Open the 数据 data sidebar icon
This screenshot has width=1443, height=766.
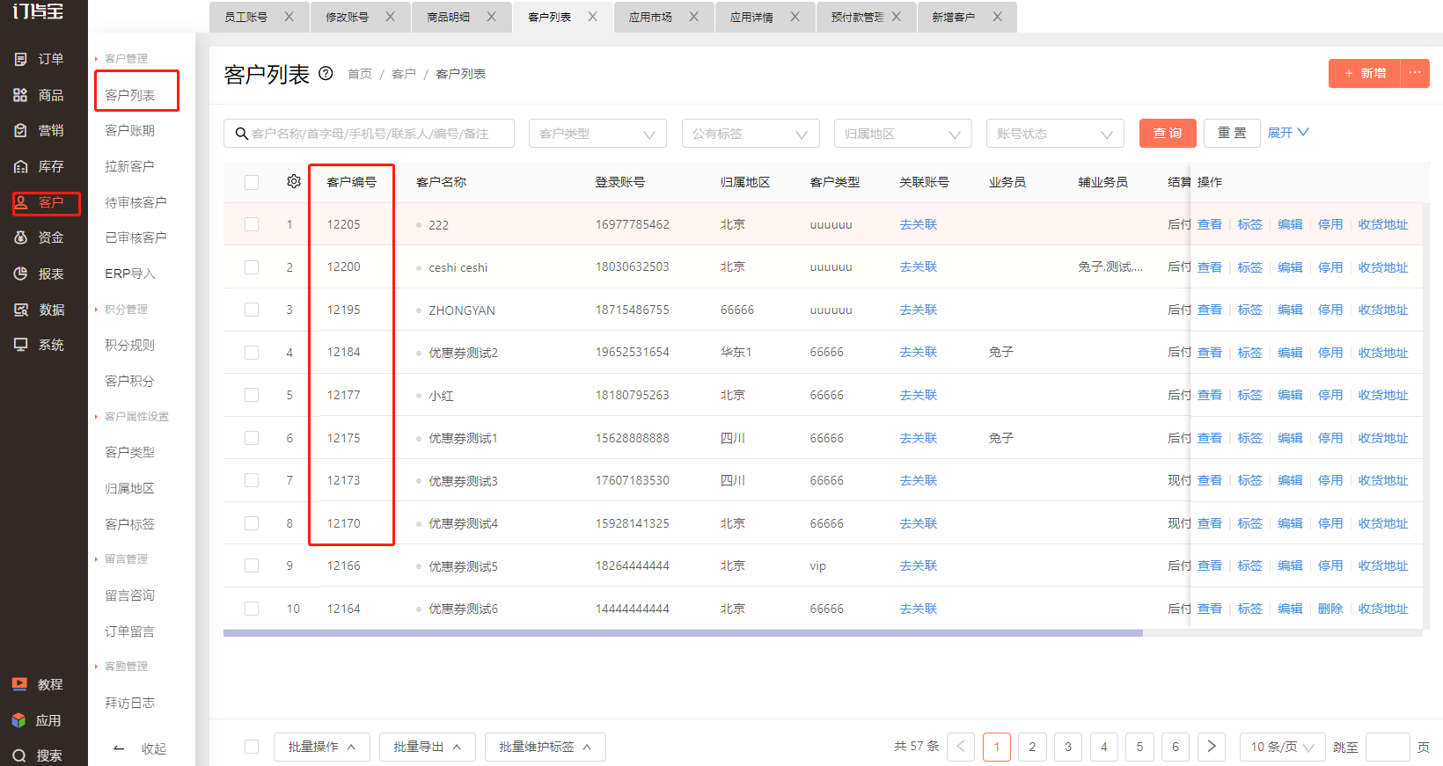20,310
